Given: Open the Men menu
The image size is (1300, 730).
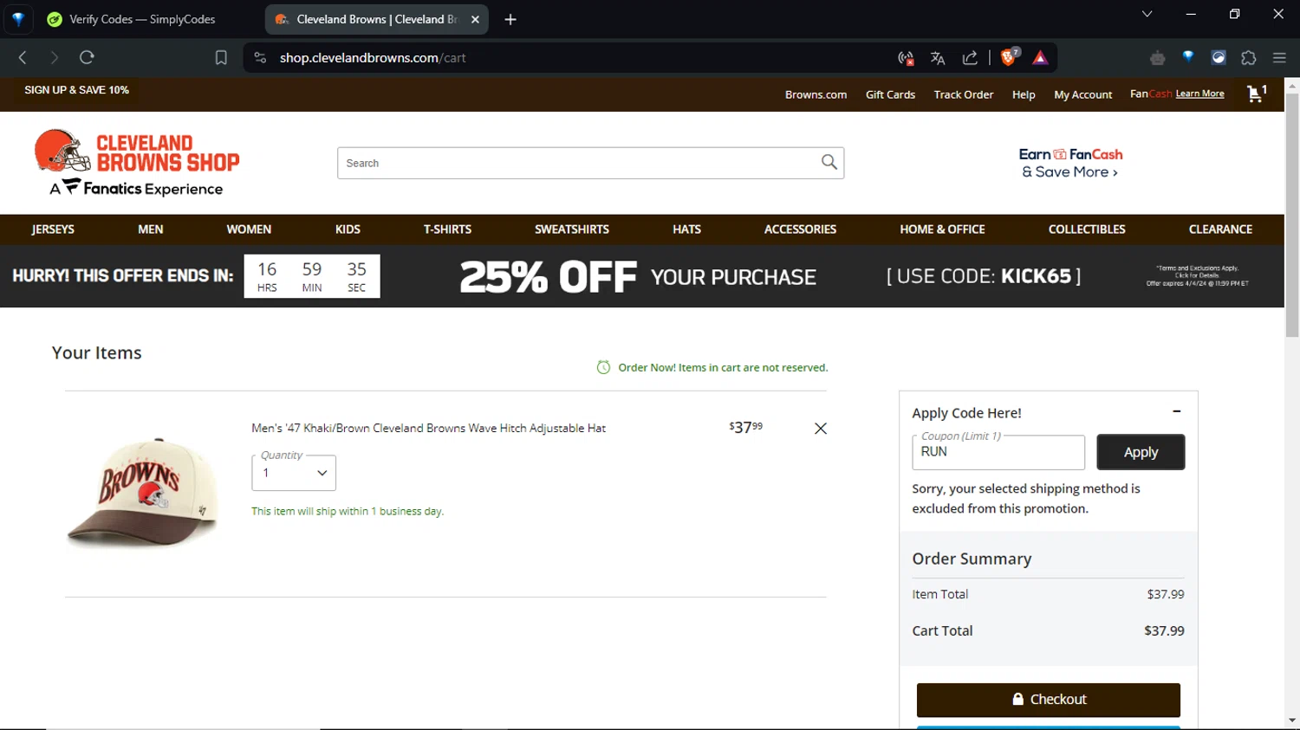Looking at the screenshot, I should coord(150,229).
